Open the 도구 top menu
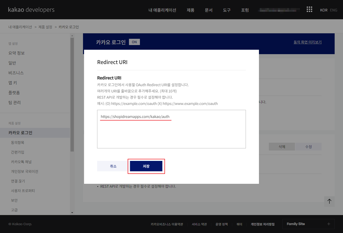Image resolution: width=343 pixels, height=233 pixels. (227, 10)
